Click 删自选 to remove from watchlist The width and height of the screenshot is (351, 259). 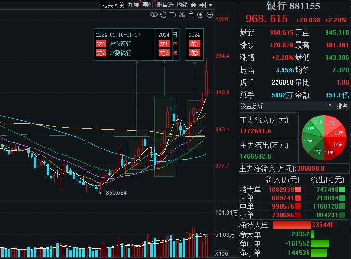point(165,5)
